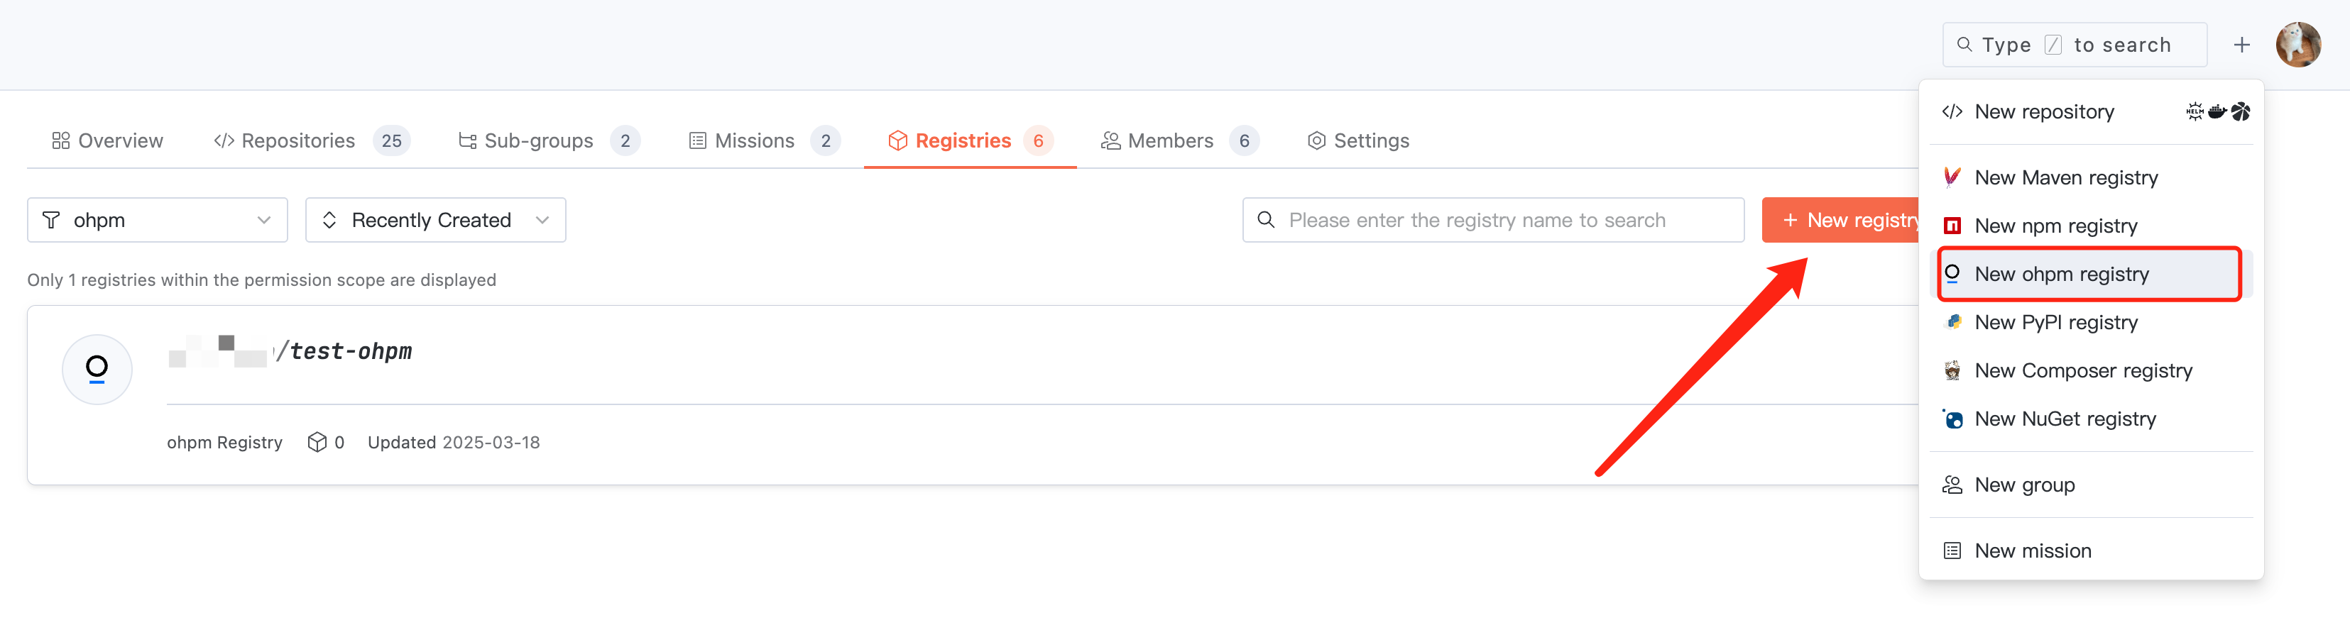The width and height of the screenshot is (2350, 630).
Task: Select New ohpm registry menu item
Action: tap(2061, 274)
